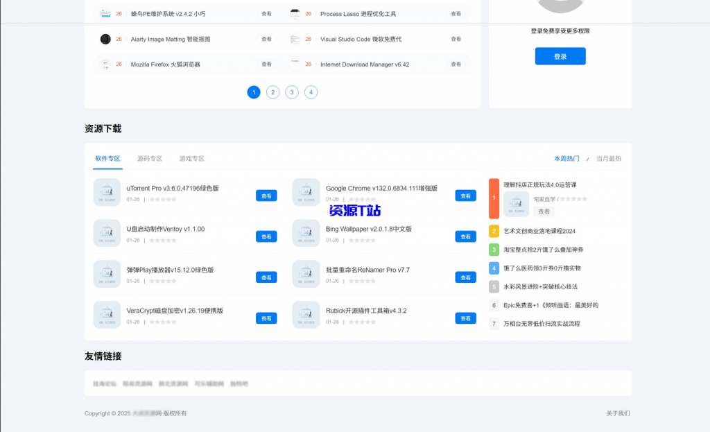710x432 pixels.
Task: Click 查看 next to uTorrent Pro
Action: click(266, 196)
